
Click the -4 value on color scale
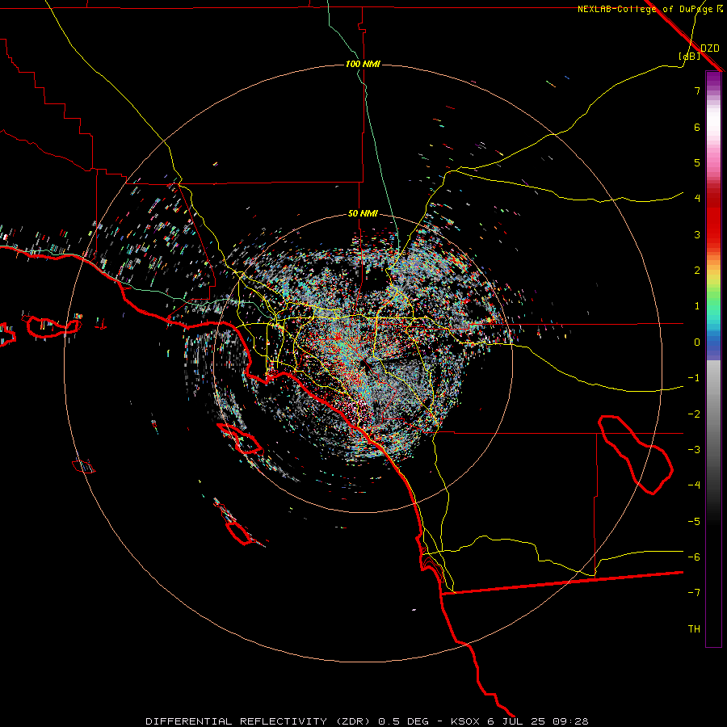tap(694, 485)
